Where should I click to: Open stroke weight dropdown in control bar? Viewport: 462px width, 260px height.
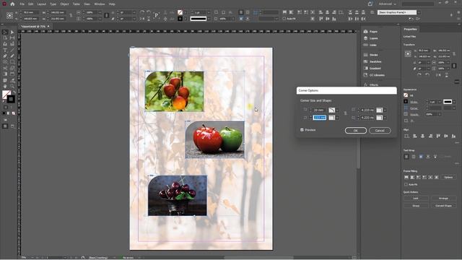[x=209, y=12]
